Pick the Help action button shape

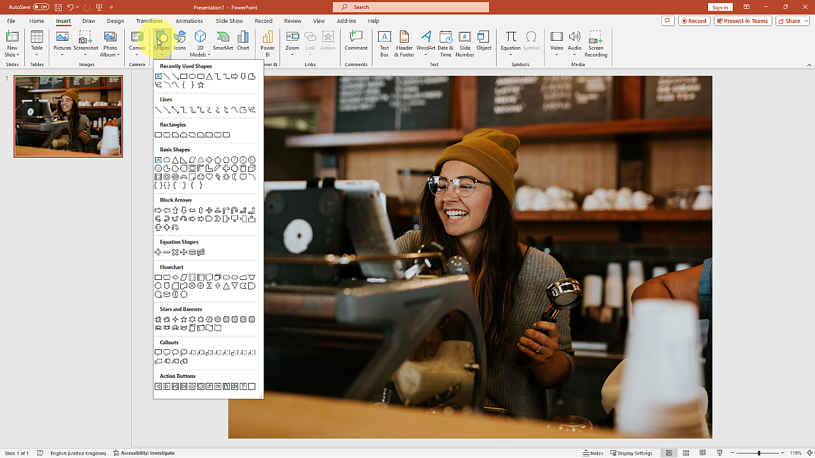point(243,386)
